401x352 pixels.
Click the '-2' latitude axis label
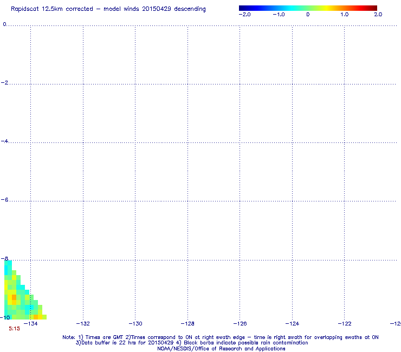[x=4, y=82]
